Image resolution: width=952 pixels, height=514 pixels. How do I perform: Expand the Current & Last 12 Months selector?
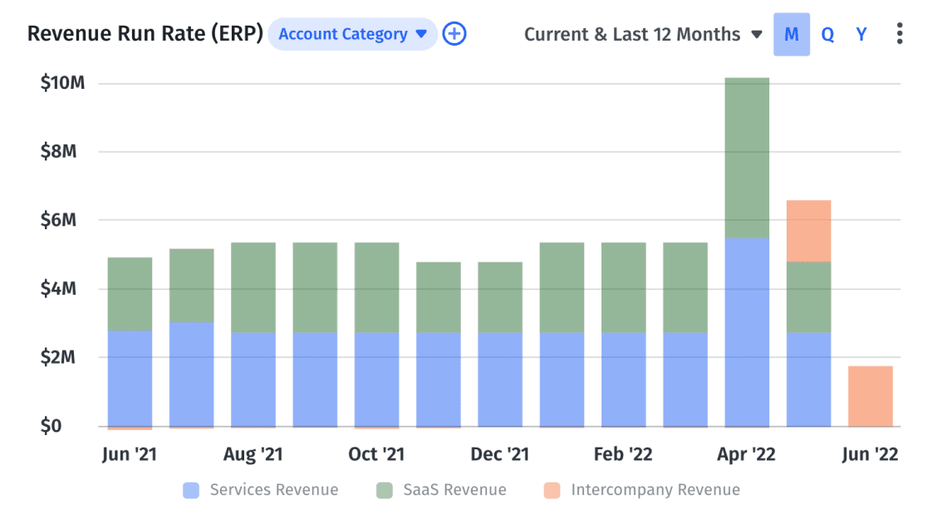click(x=643, y=34)
